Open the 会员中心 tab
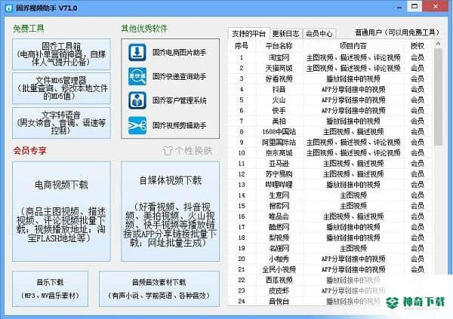453x319 pixels. [319, 33]
